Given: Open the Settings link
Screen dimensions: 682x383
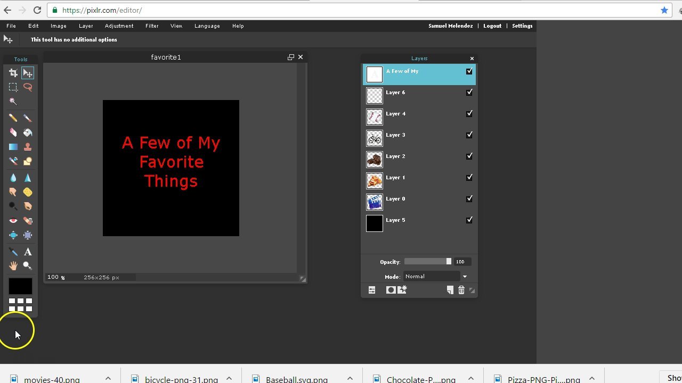Looking at the screenshot, I should tap(522, 26).
